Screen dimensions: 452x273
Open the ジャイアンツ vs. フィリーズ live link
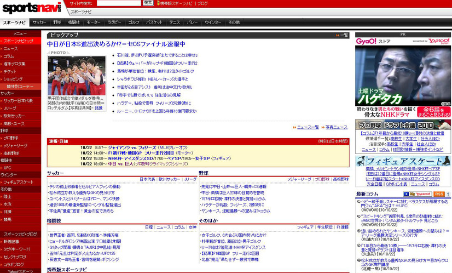click(x=132, y=147)
